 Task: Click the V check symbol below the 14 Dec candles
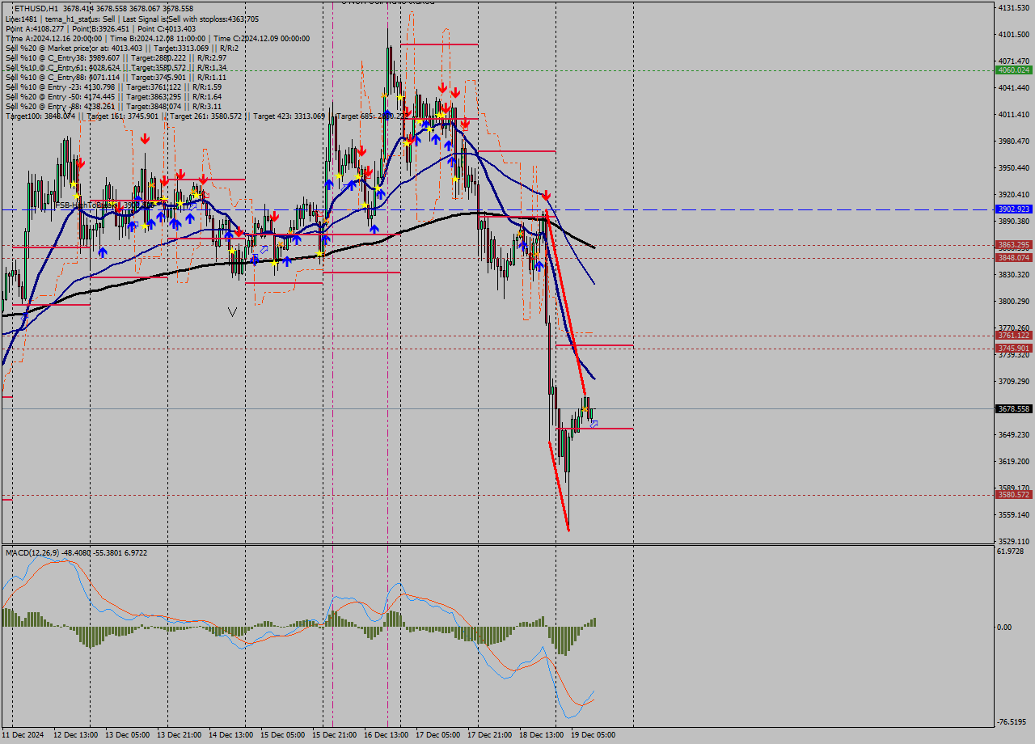(232, 311)
